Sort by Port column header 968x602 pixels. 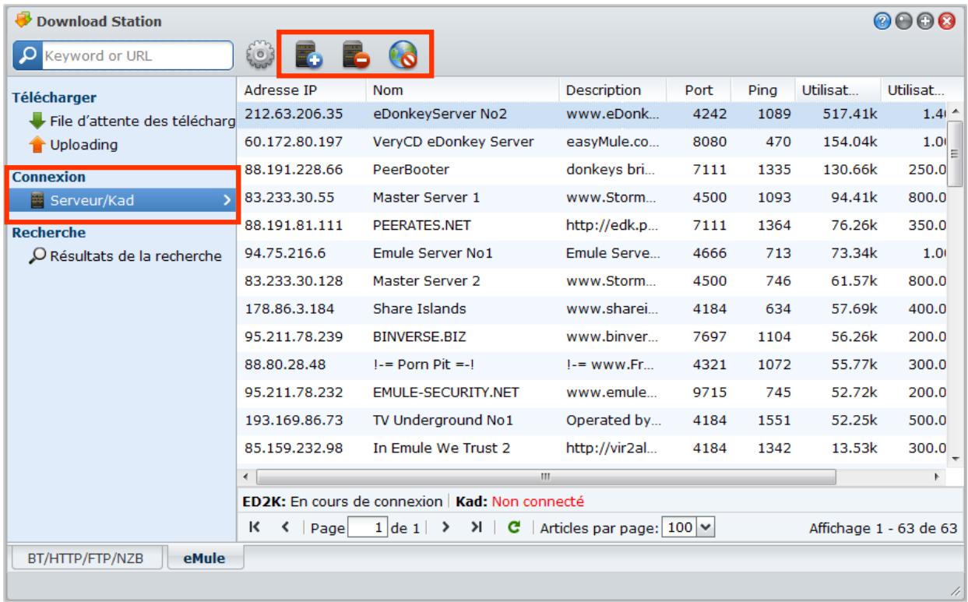click(x=704, y=90)
